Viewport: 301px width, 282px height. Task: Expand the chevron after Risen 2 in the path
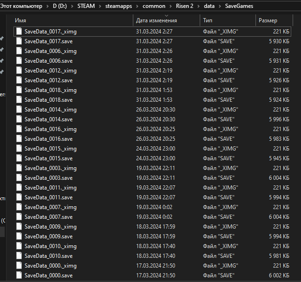tap(198, 7)
